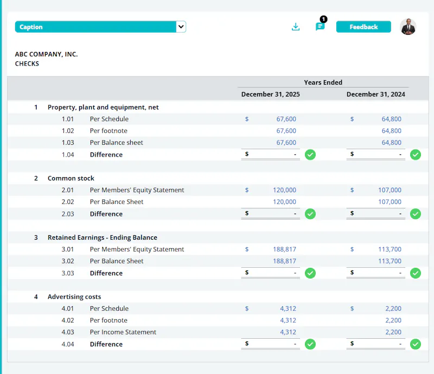434x374 pixels.
Task: Open the user profile avatar
Action: 408,27
